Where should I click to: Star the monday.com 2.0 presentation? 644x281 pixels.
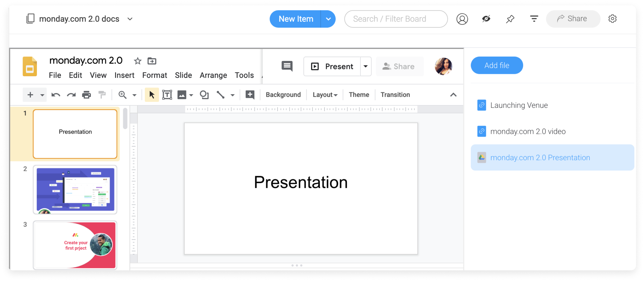tap(137, 61)
